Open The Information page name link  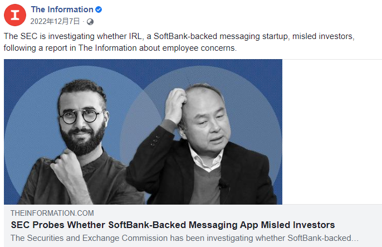pyautogui.click(x=62, y=9)
